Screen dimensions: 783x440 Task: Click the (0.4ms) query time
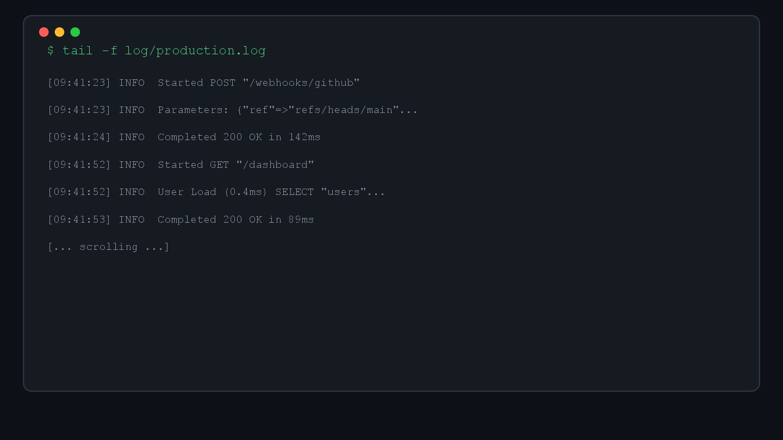click(246, 192)
